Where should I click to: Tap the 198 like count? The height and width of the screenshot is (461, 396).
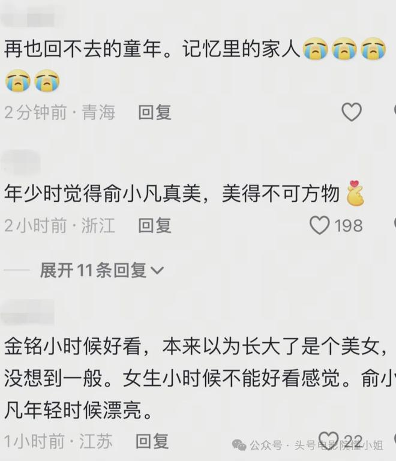point(349,226)
